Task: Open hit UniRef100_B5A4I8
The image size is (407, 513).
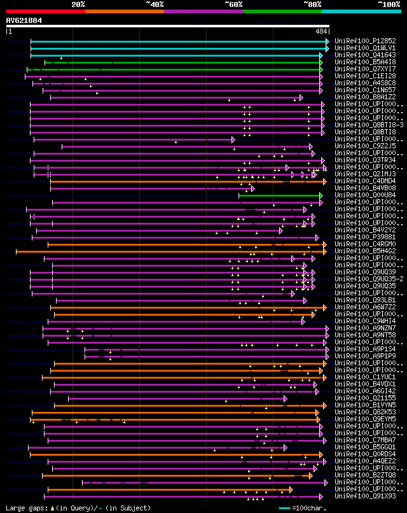Action: 365,62
